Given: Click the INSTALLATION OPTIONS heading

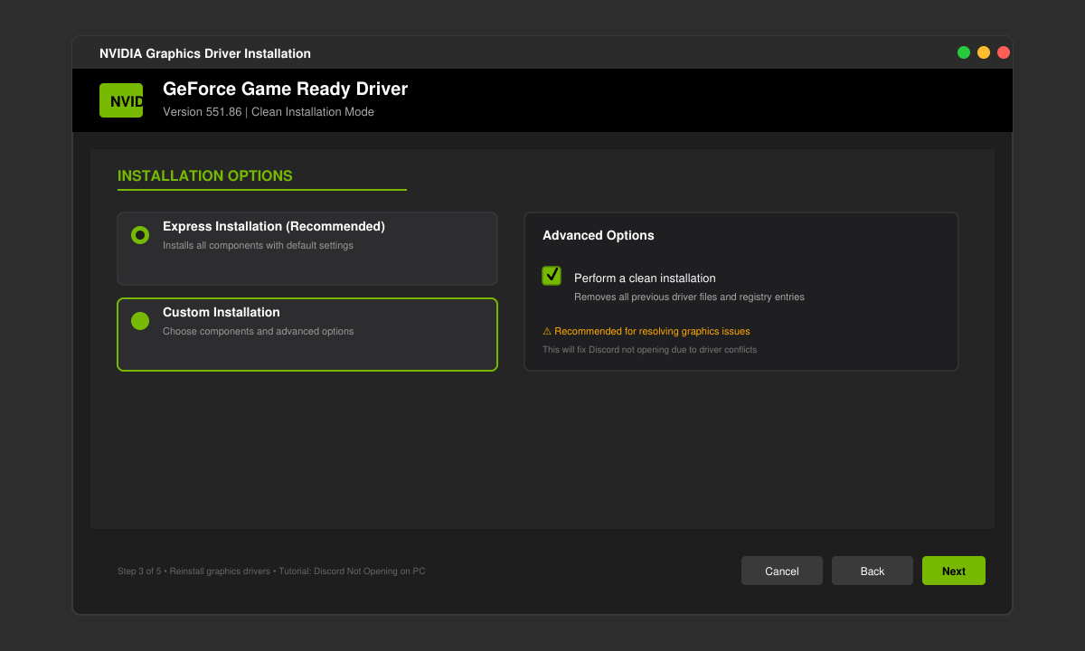Looking at the screenshot, I should 205,175.
